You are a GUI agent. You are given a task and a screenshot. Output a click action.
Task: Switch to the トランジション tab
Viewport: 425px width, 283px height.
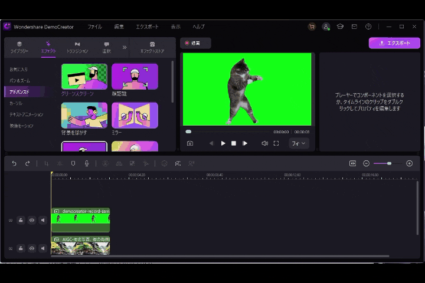[77, 47]
